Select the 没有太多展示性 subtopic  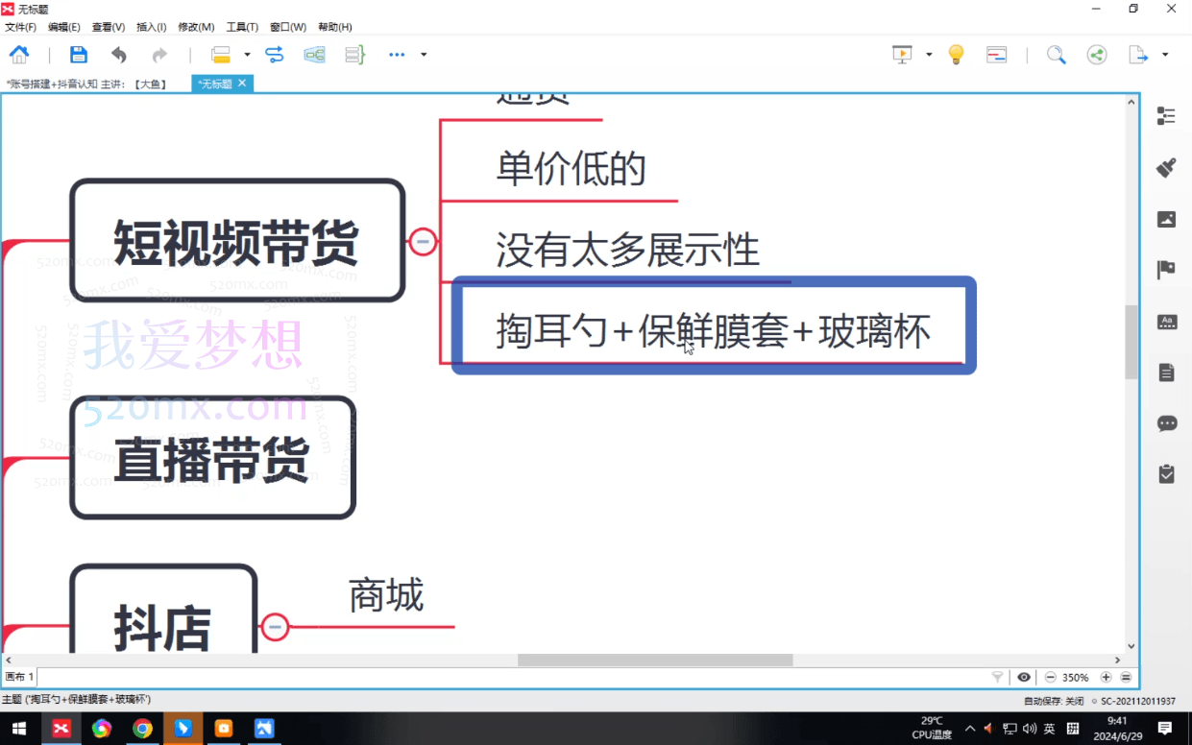[627, 251]
